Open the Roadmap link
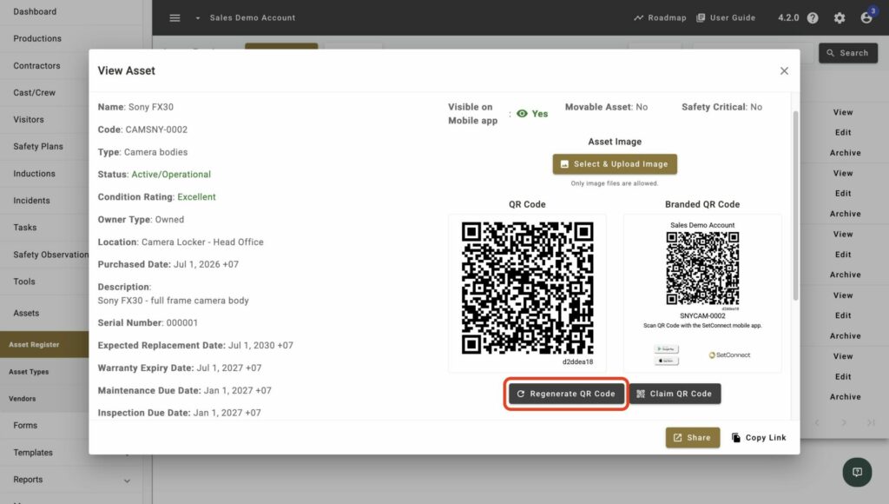The image size is (889, 504). 660,17
